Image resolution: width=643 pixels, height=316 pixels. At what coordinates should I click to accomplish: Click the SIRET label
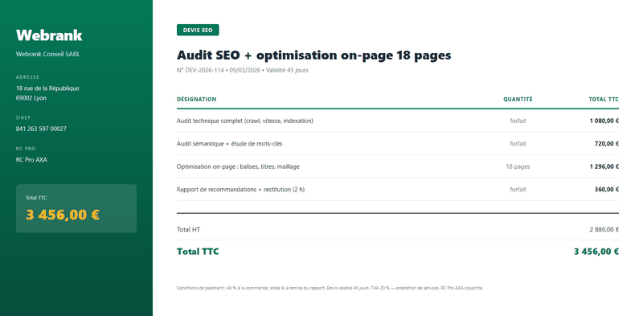click(23, 117)
